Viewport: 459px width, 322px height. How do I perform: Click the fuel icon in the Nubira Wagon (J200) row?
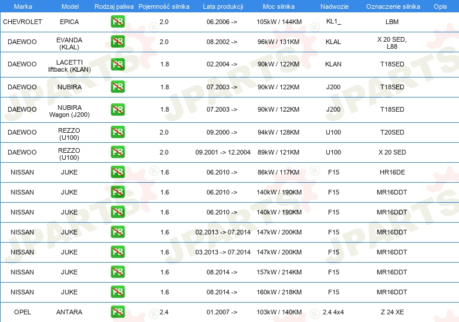coord(117,109)
